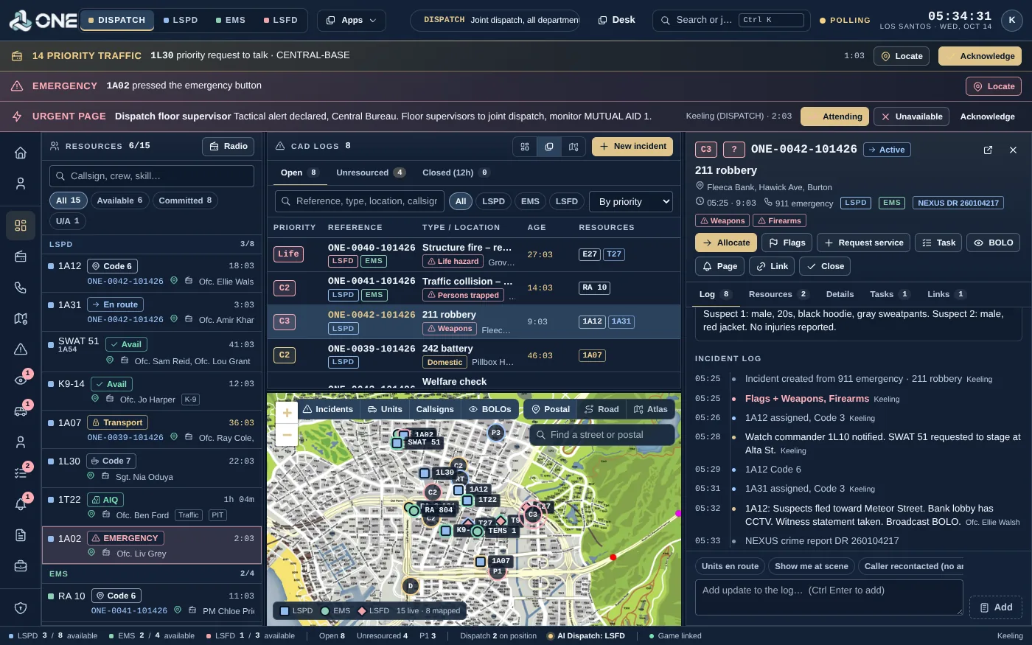Open 1A07 Transport status dropdown

click(x=117, y=422)
